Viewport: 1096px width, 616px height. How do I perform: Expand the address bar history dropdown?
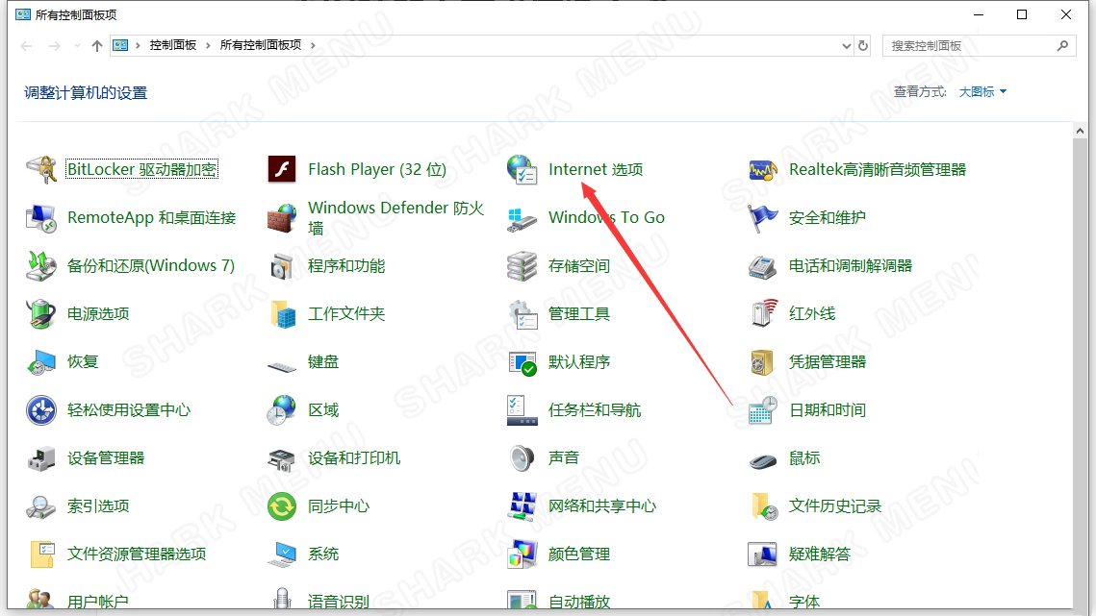pos(847,46)
